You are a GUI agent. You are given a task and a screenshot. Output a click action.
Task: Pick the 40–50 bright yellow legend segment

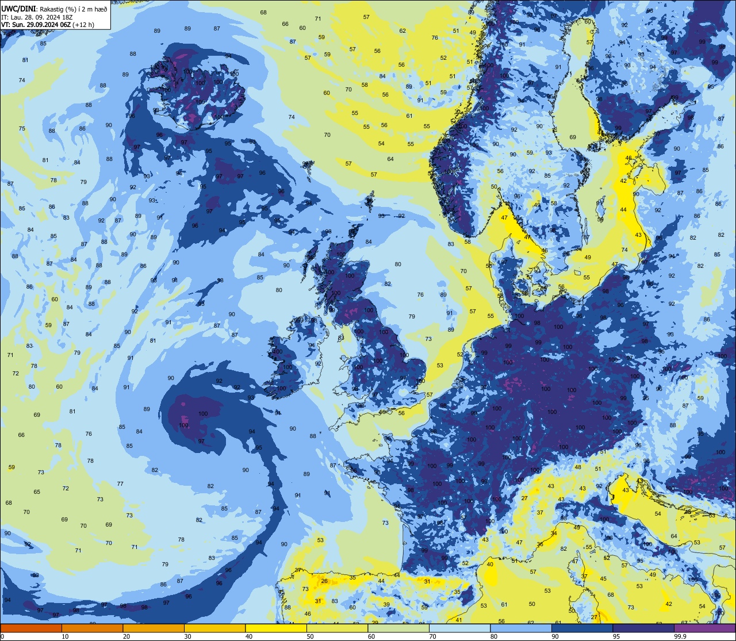tap(276, 628)
